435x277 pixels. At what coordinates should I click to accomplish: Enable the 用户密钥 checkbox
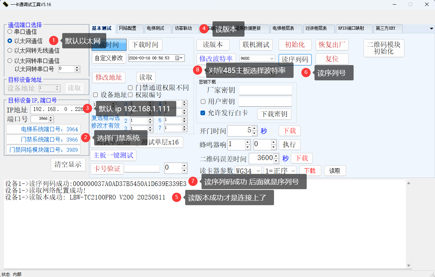coord(203,101)
